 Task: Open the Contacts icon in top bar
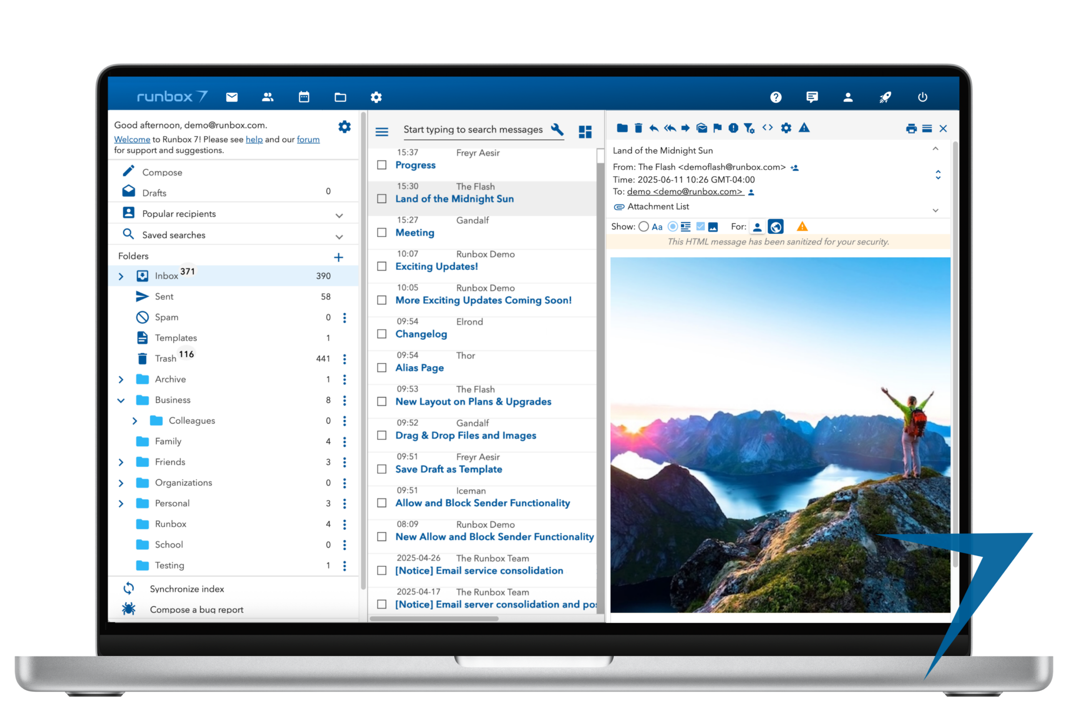click(x=268, y=97)
